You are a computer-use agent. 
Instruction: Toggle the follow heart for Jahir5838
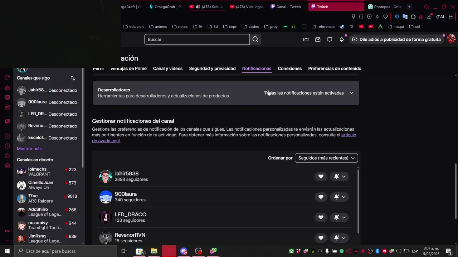pyautogui.click(x=321, y=176)
